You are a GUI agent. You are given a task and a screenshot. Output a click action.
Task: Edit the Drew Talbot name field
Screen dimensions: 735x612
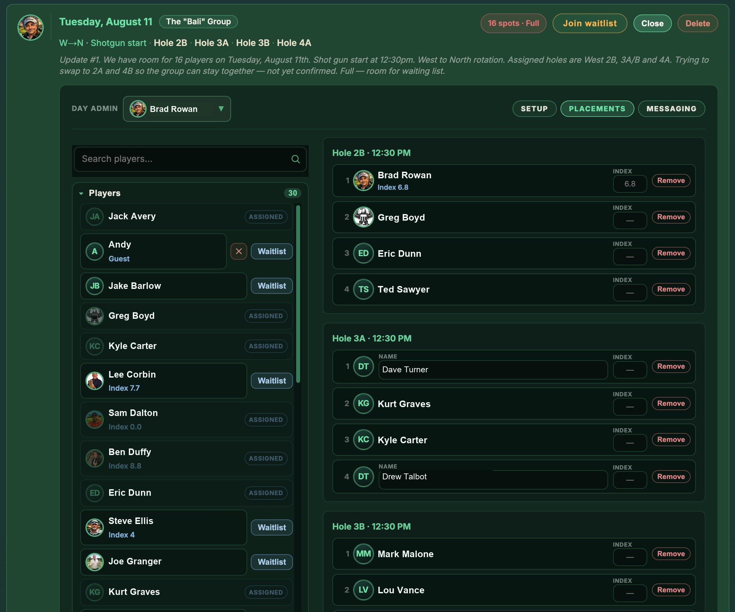coord(493,480)
